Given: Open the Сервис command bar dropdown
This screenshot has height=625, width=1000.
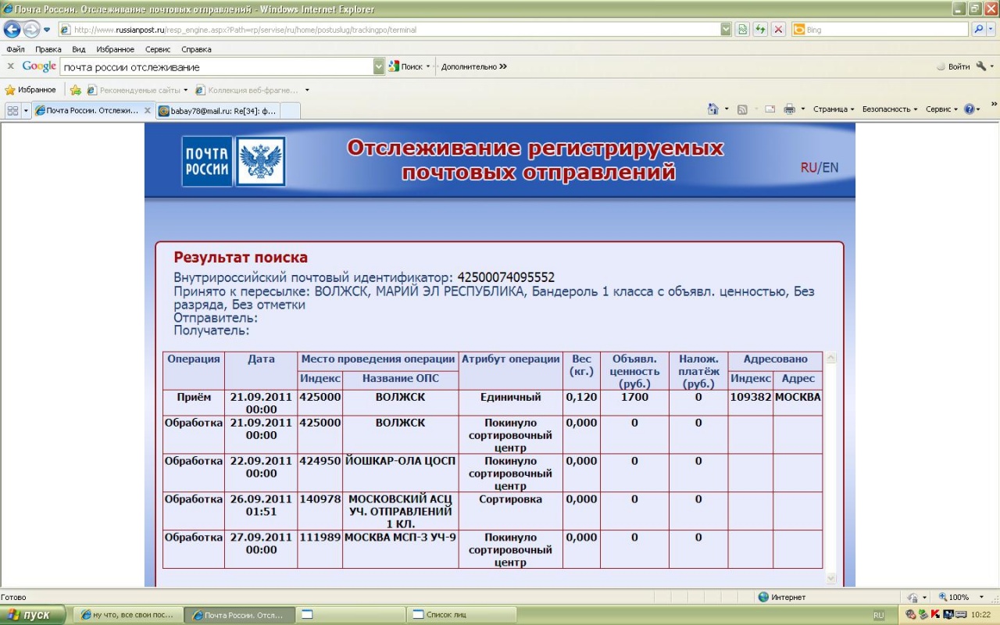Looking at the screenshot, I should pos(941,109).
